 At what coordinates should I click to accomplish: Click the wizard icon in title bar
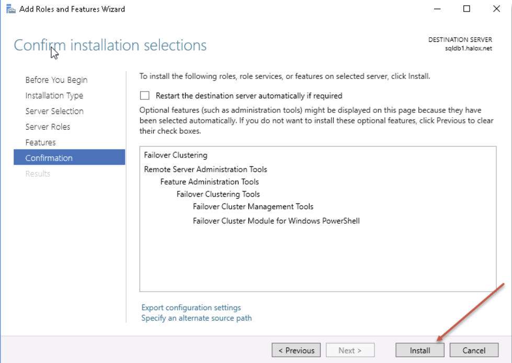11,9
